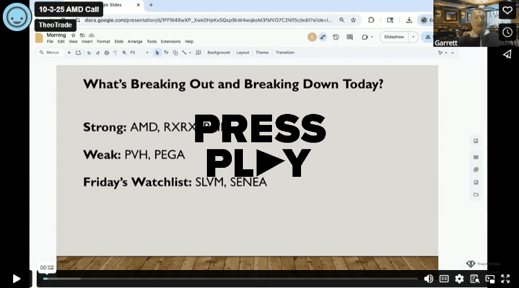The width and height of the screenshot is (519, 288).
Task: Click the Background button
Action: point(219,52)
